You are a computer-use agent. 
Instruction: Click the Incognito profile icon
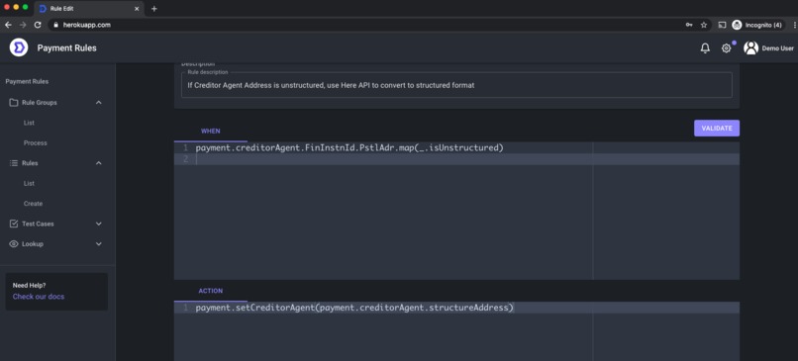(737, 25)
